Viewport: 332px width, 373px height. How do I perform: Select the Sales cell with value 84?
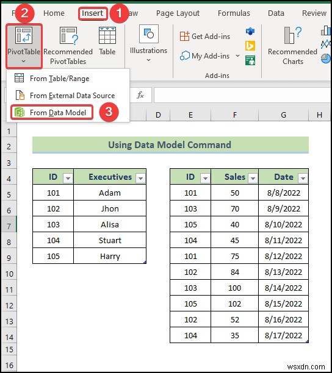(234, 272)
